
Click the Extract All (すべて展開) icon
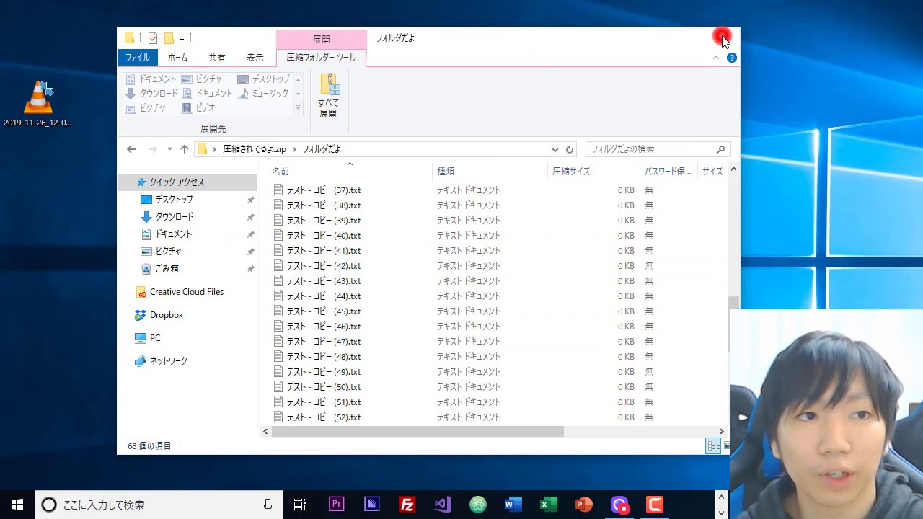point(329,96)
